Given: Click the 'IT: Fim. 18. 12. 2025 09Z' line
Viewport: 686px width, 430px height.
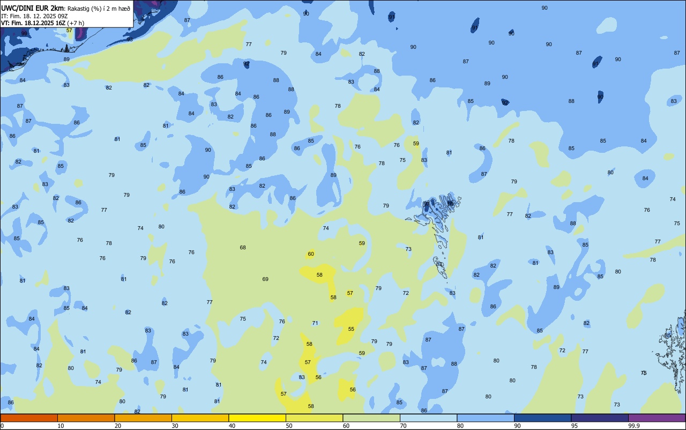Looking at the screenshot, I should (34, 16).
